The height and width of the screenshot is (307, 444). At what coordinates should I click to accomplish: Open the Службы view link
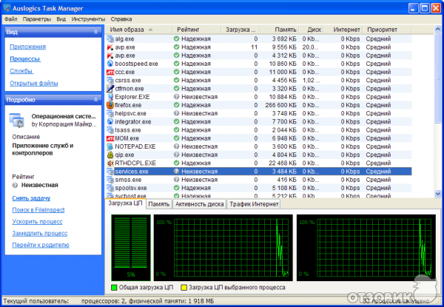[21, 71]
